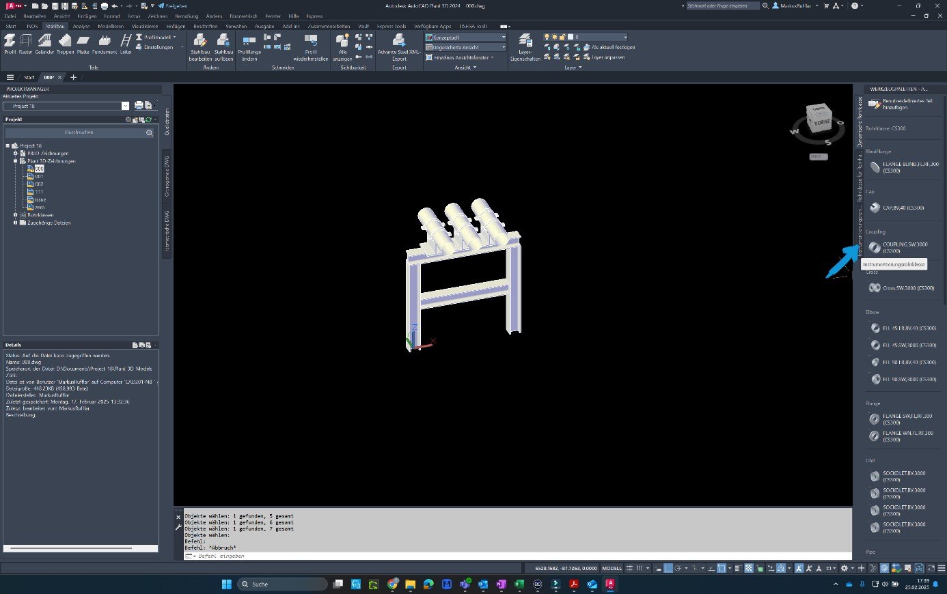Click new drawing tab plus button
Screen dimensions: 947x594
[73, 77]
